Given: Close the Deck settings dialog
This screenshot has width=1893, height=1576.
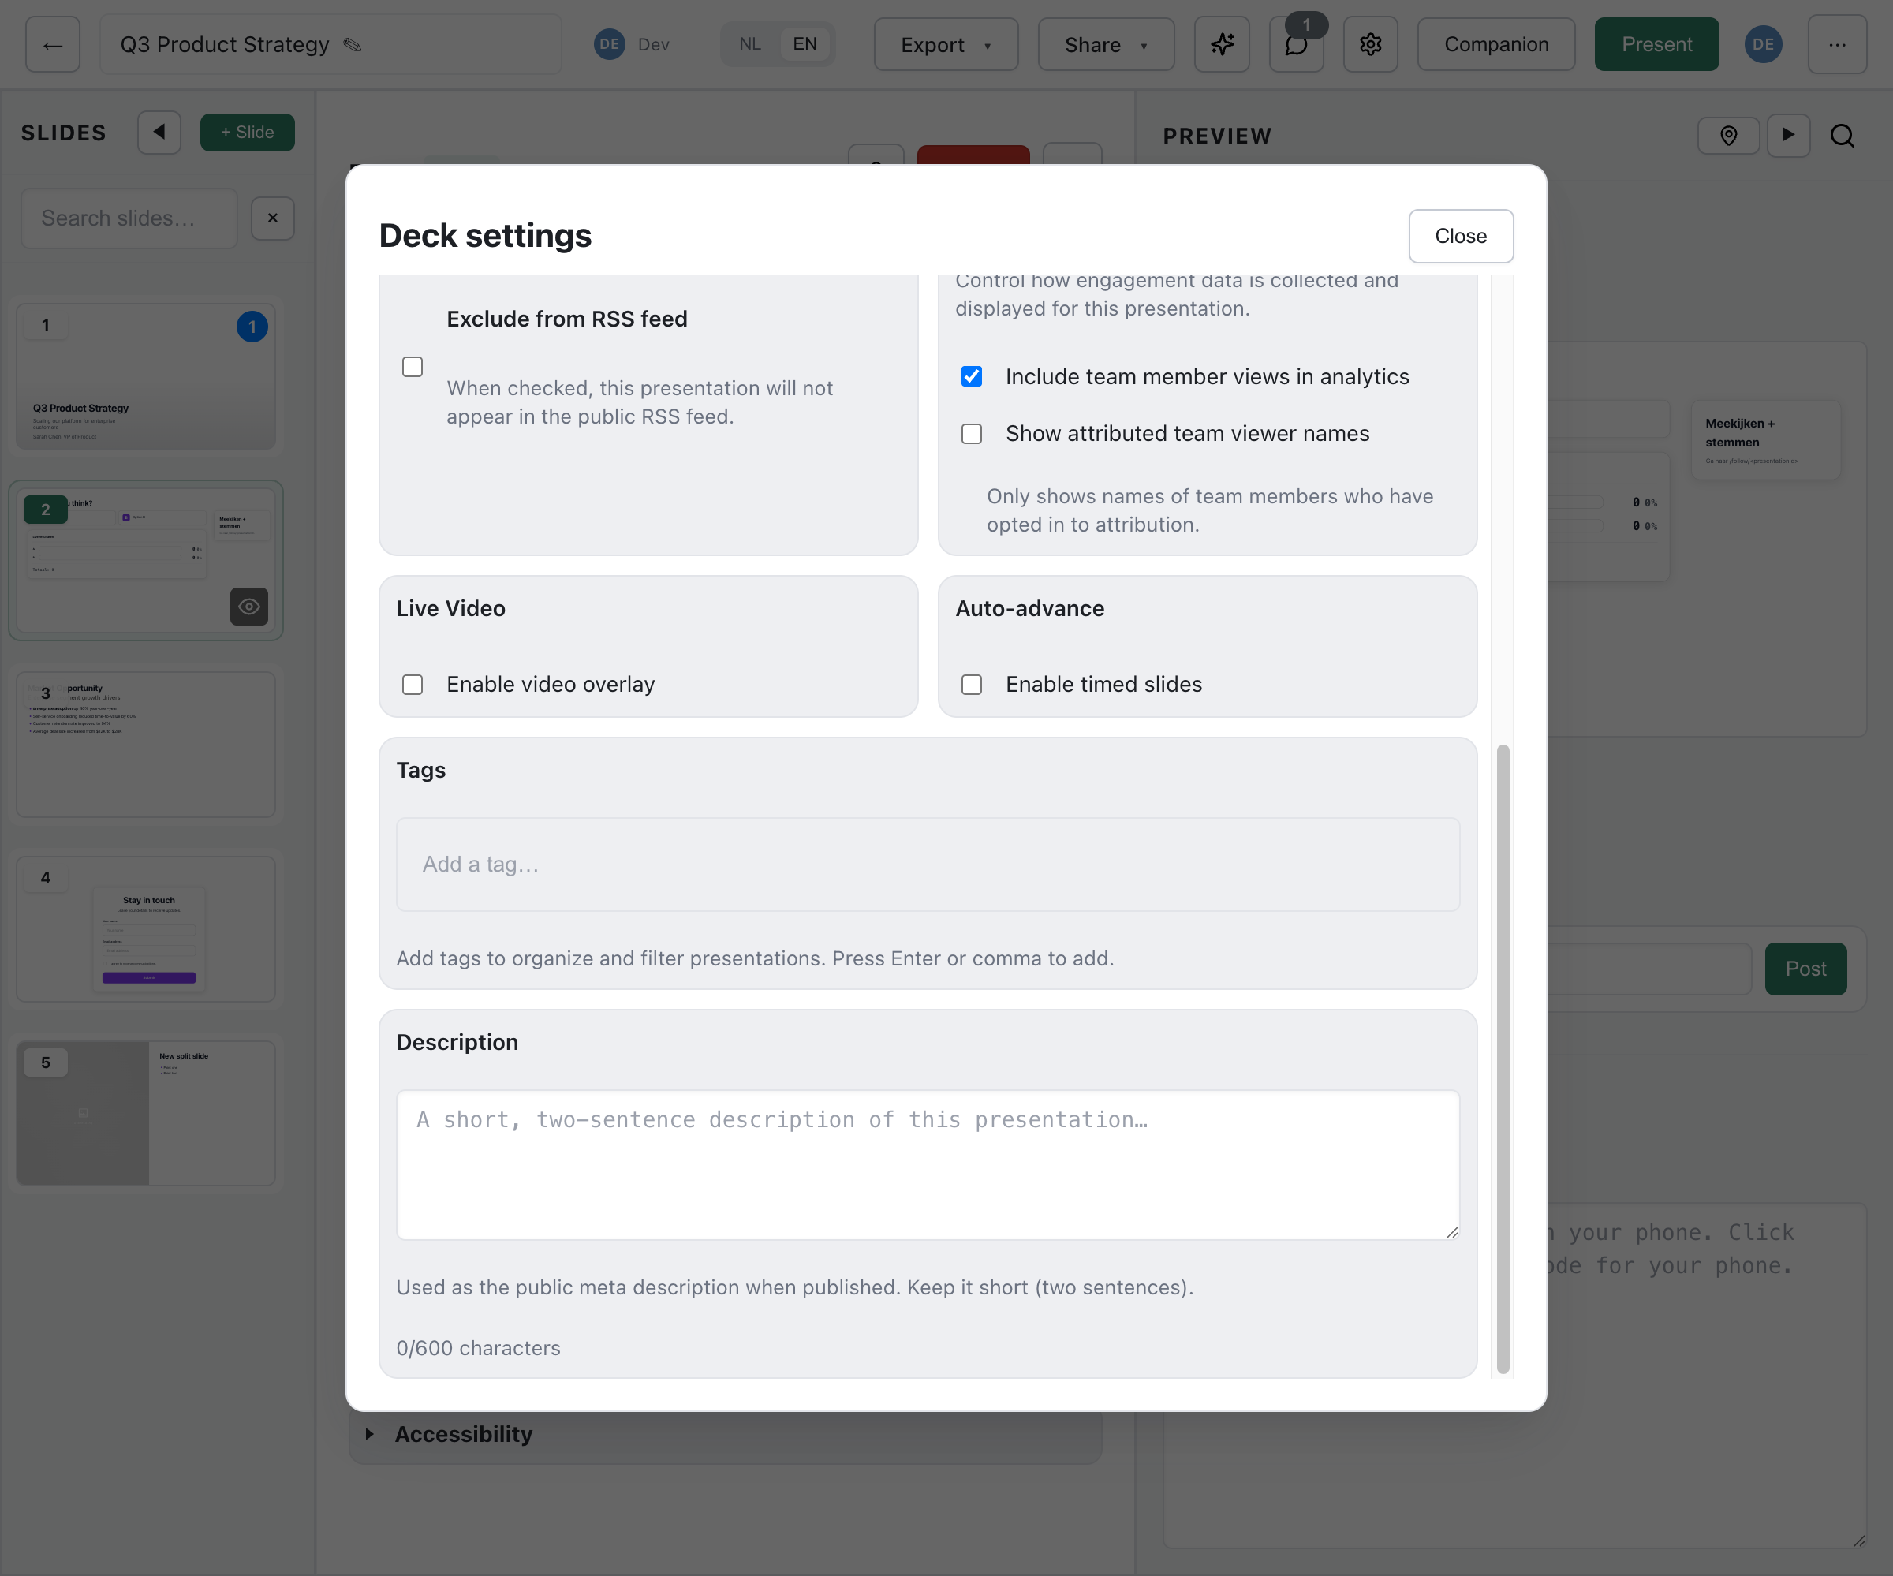Looking at the screenshot, I should tap(1460, 236).
